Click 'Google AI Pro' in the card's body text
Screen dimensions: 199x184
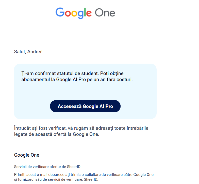pyautogui.click(x=71, y=80)
